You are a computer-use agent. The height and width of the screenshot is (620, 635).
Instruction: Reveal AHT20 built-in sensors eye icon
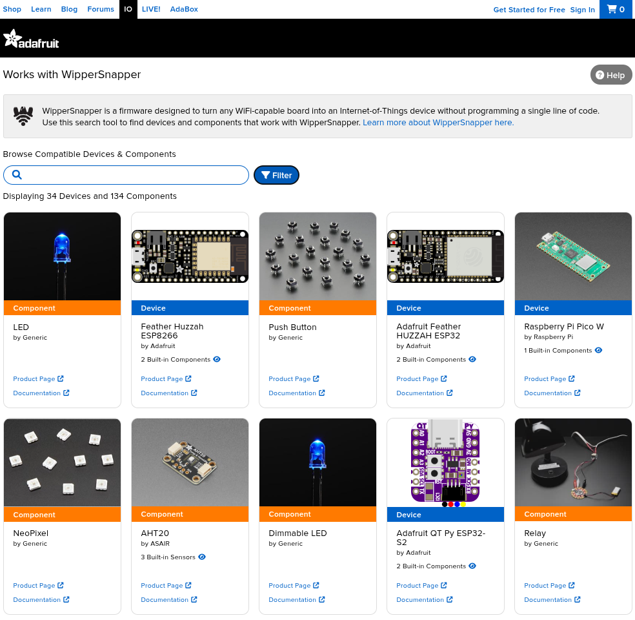tap(202, 557)
